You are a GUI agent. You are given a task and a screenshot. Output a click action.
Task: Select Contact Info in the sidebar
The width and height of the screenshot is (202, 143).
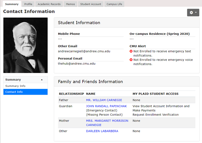pyautogui.click(x=26, y=92)
